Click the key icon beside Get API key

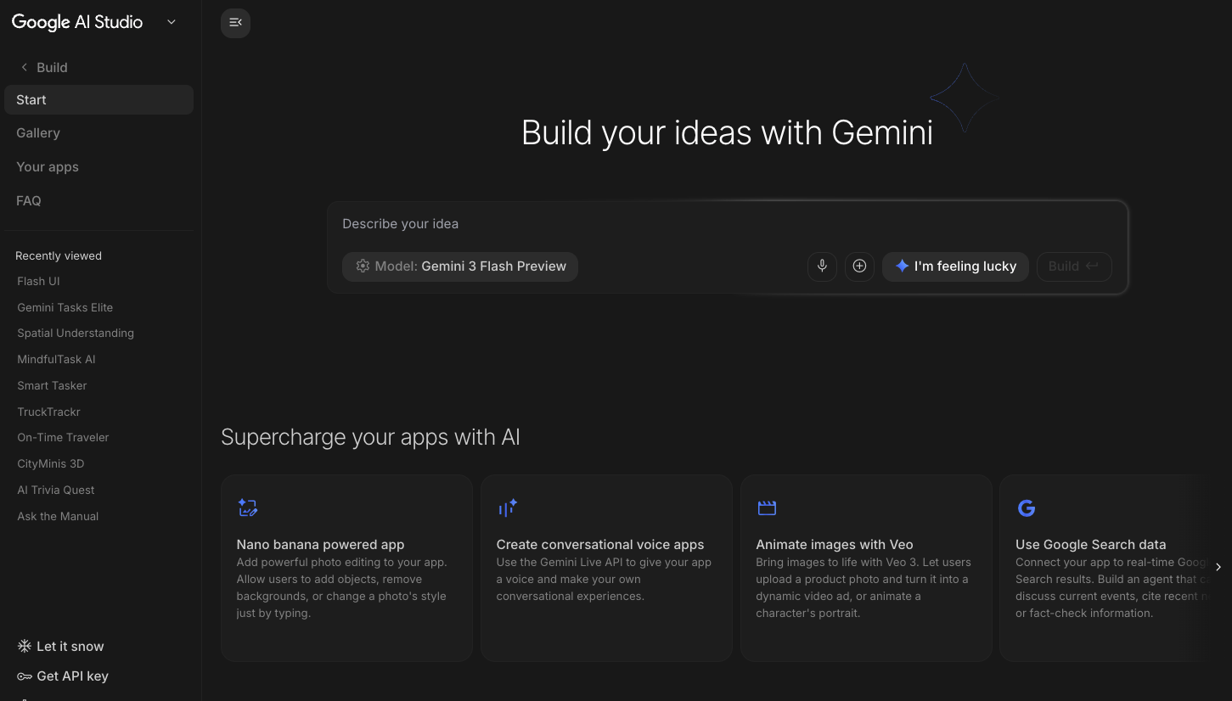coord(25,676)
